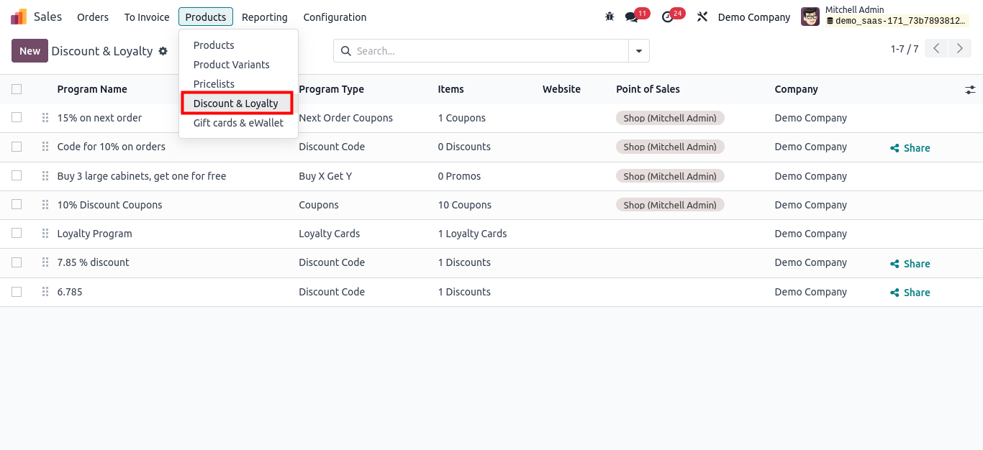This screenshot has height=450, width=983.
Task: Grab drag handle of 10% Discount Coupons
Action: [45, 205]
